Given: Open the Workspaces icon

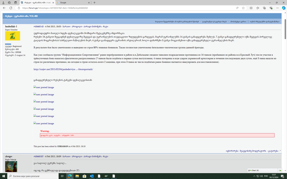Looking at the screenshot, I should [9, 3].
